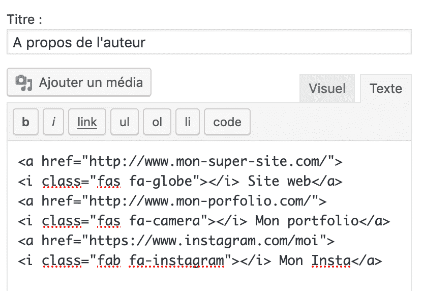Click the camera-music icon on Ajouter un média
The height and width of the screenshot is (291, 422).
point(23,82)
